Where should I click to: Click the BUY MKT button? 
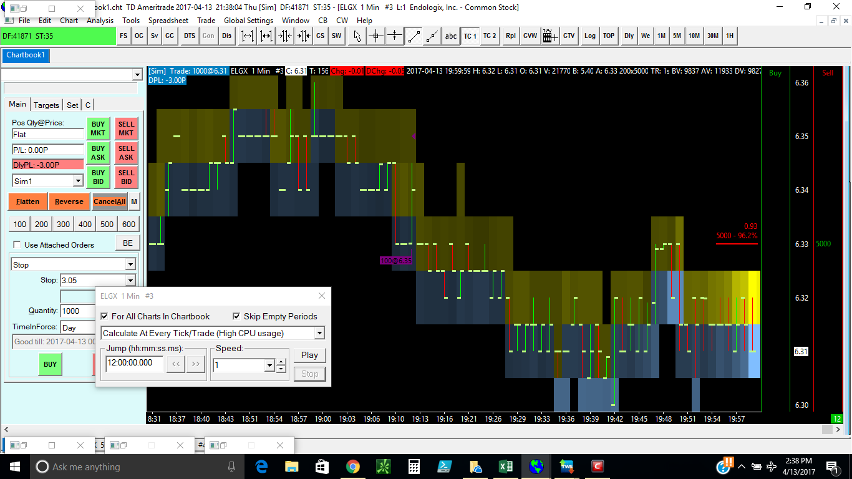pos(98,128)
